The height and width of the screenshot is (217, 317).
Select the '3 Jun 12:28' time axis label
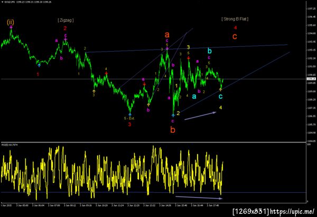134,205
